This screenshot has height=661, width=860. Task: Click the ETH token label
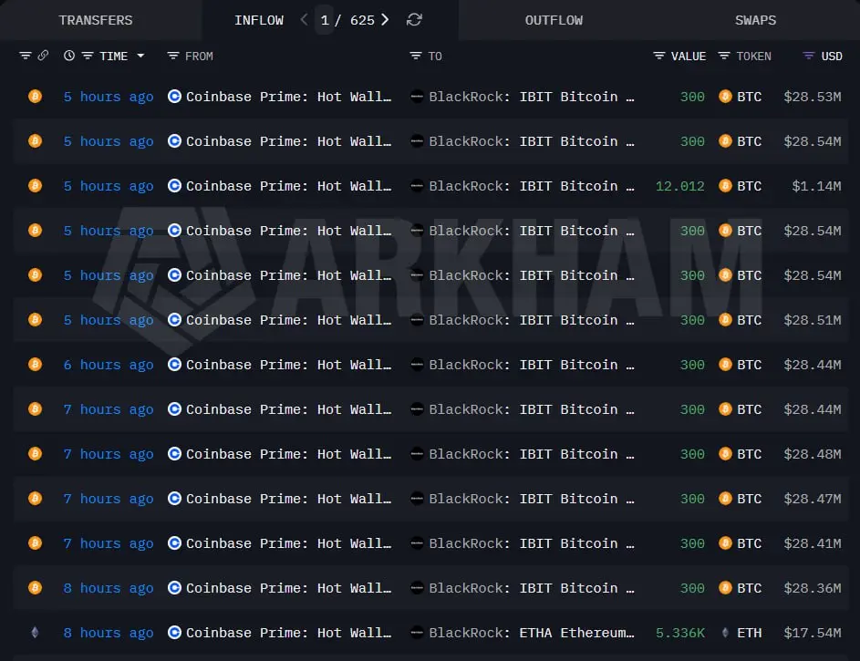tap(750, 633)
